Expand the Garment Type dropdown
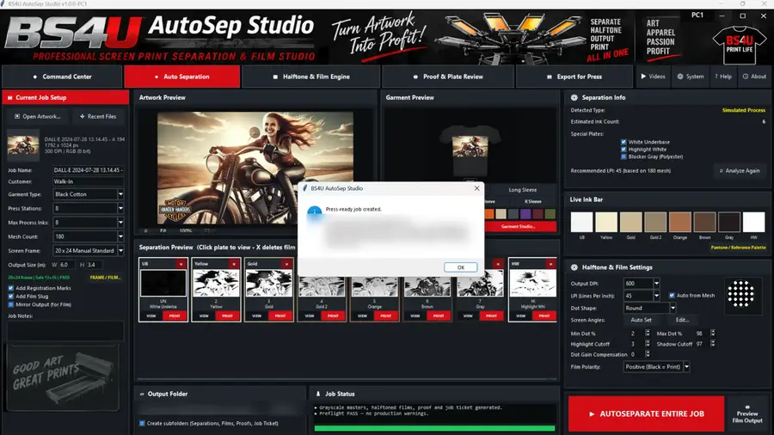The image size is (774, 435). (120, 194)
